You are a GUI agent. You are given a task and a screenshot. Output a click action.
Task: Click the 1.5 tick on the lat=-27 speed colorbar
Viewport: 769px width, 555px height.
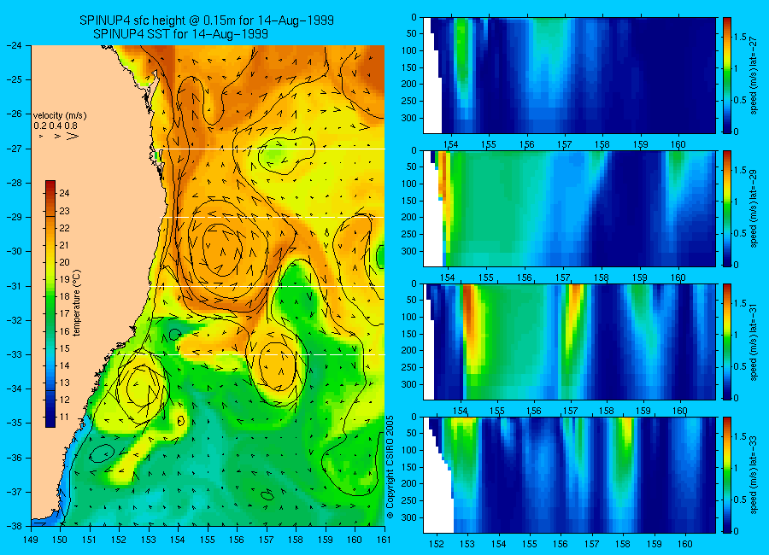[741, 37]
